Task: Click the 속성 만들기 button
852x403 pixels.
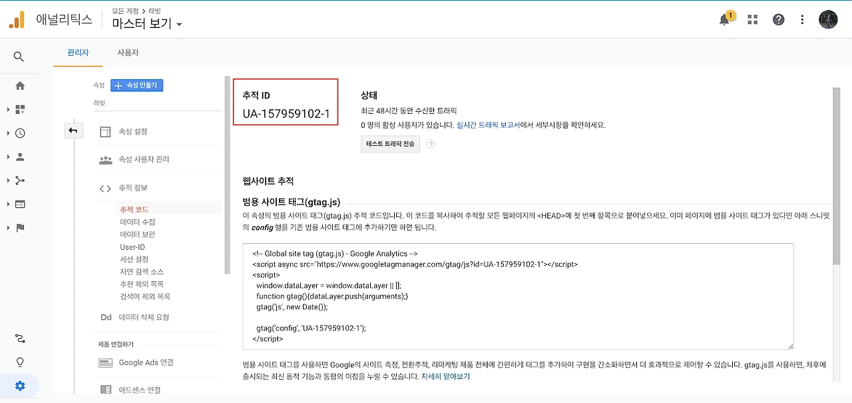Action: [137, 85]
